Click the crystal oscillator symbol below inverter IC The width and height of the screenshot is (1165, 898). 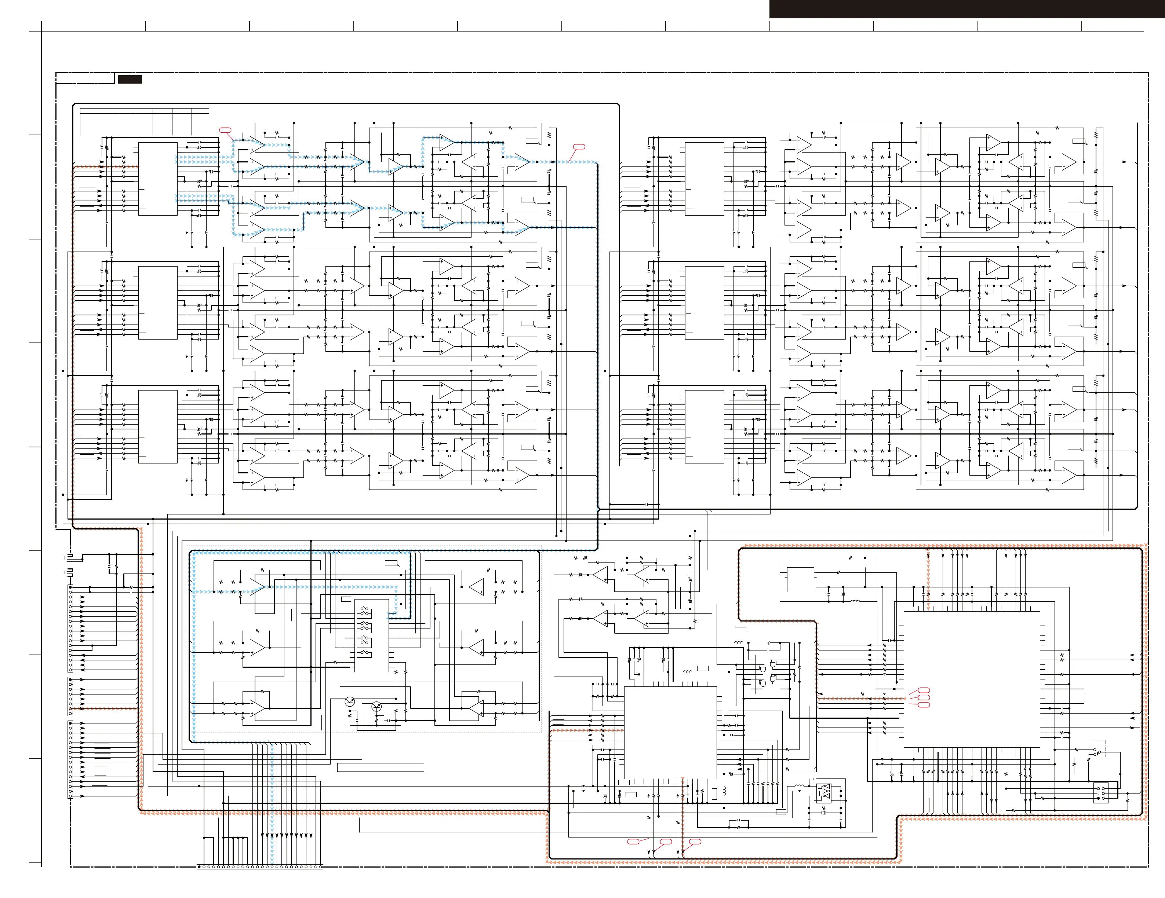click(x=824, y=813)
